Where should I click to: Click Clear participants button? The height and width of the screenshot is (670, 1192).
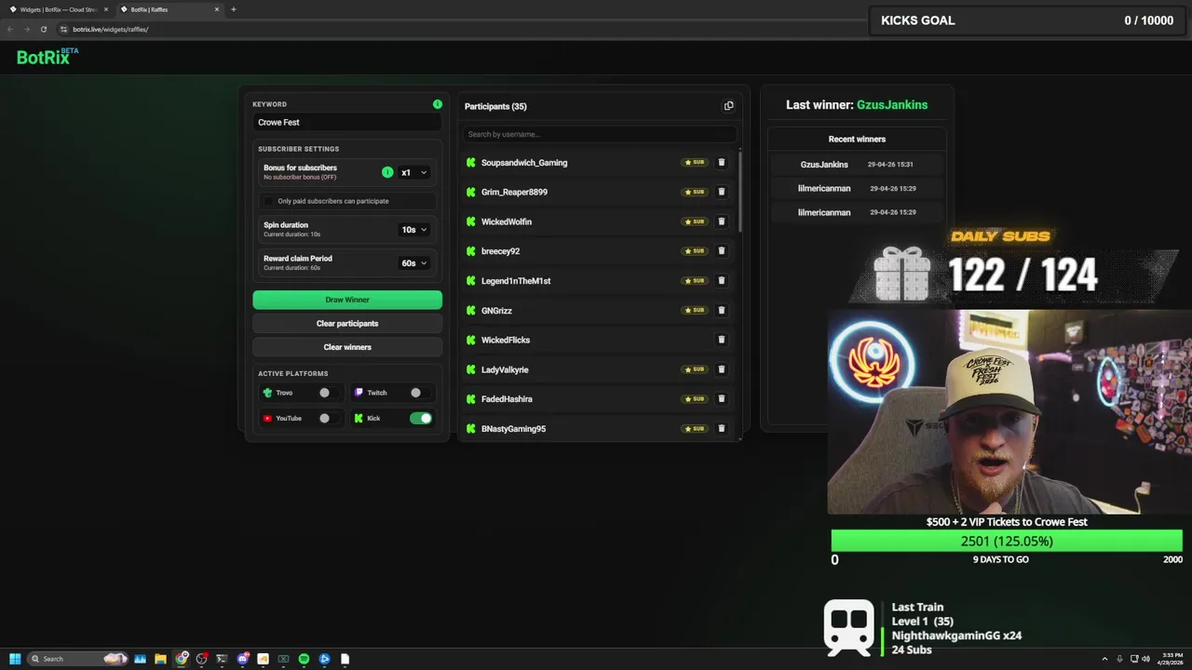(347, 323)
